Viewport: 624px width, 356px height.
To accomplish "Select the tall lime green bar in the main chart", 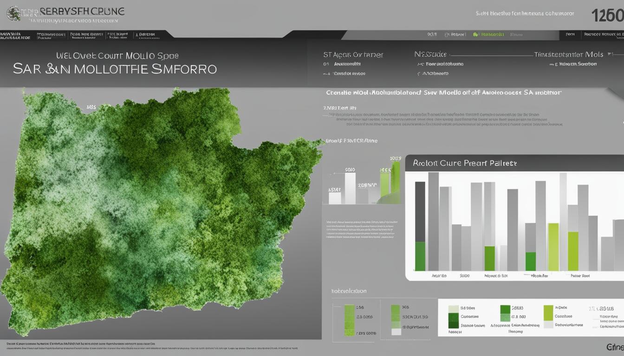I will click(553, 247).
